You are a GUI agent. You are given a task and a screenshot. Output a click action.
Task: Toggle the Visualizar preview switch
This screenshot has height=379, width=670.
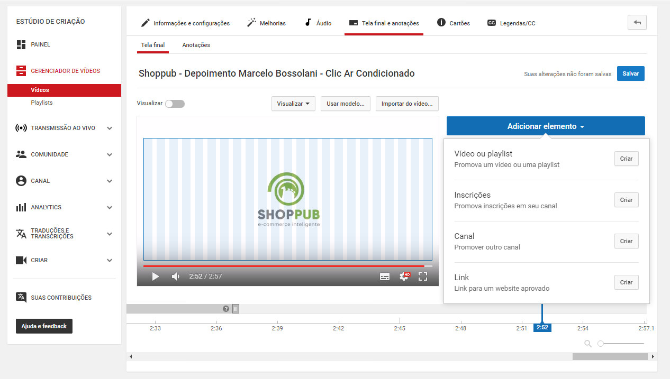175,104
